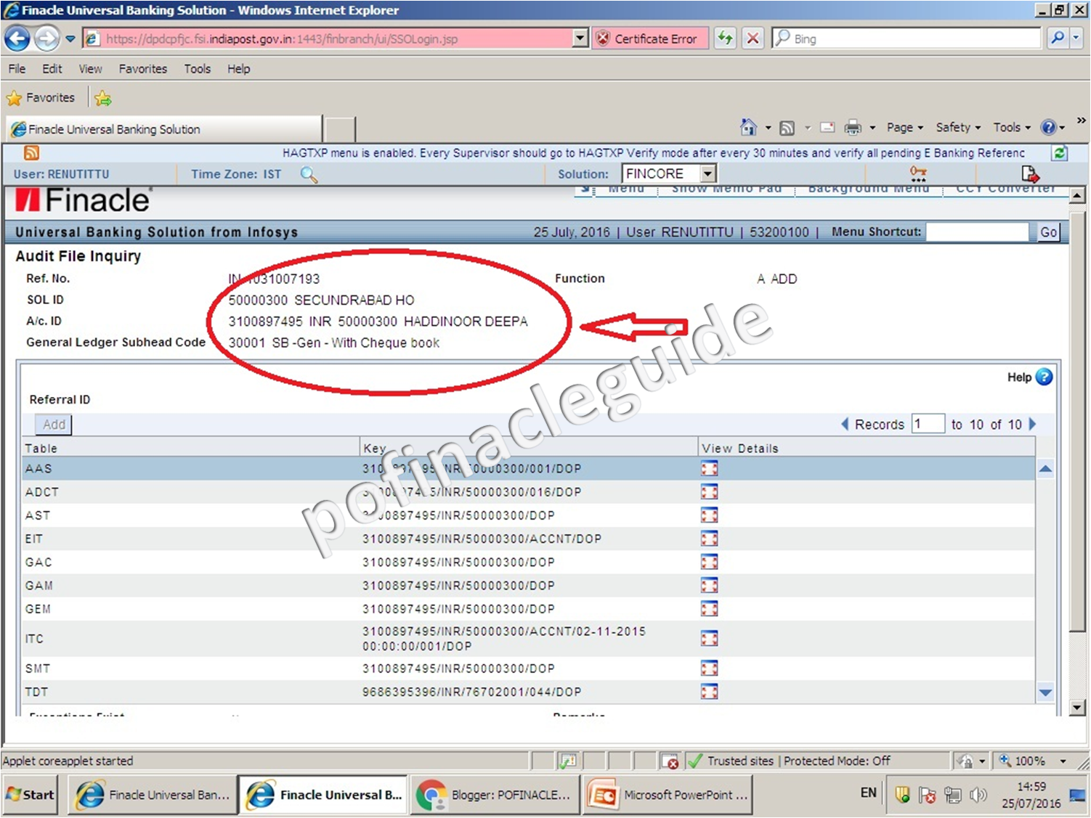Viewport: 1091px width, 818px height.
Task: Open the Tools menu in the menu bar
Action: [197, 68]
